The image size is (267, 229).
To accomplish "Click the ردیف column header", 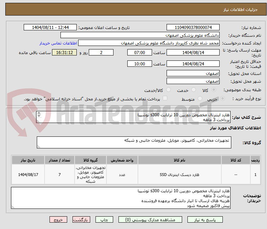I will pos(255,160).
